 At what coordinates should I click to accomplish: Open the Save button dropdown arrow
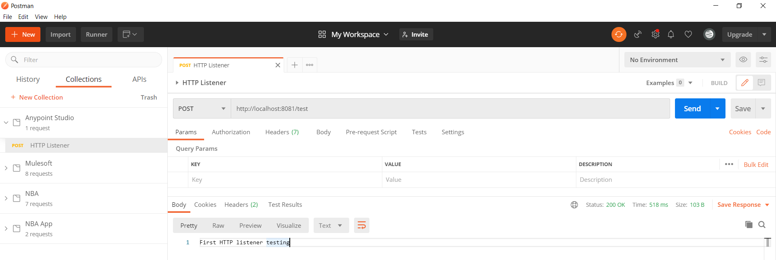pos(763,108)
